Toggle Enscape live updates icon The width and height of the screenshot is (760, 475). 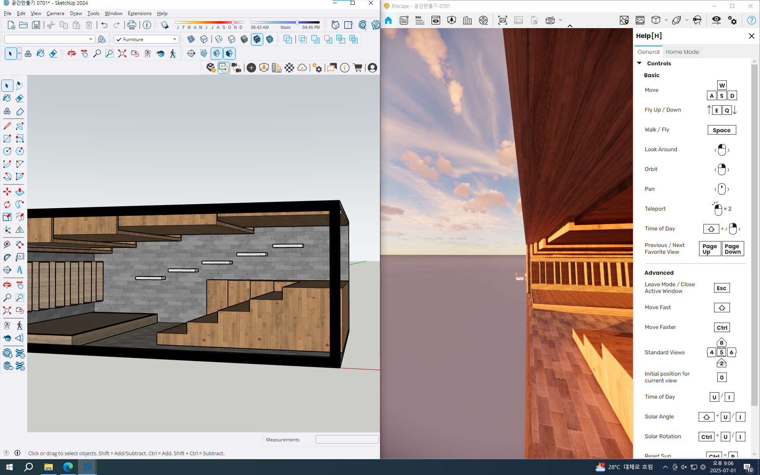(x=224, y=68)
